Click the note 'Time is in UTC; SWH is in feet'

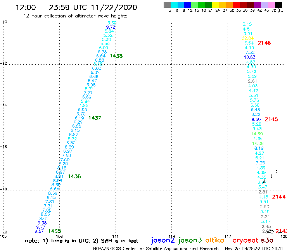coord(81,241)
